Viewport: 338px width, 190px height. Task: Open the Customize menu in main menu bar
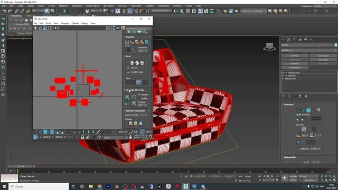[x=136, y=6]
